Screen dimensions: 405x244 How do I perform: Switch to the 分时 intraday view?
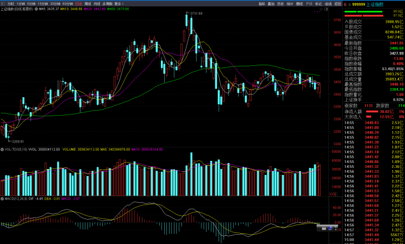tap(11, 3)
